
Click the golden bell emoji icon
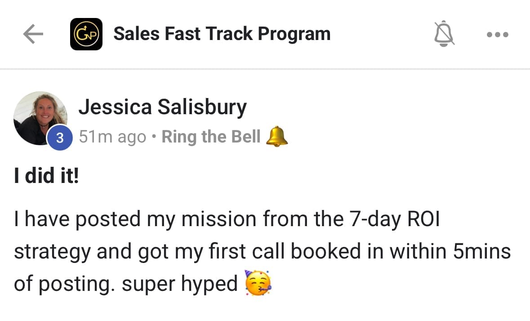276,137
